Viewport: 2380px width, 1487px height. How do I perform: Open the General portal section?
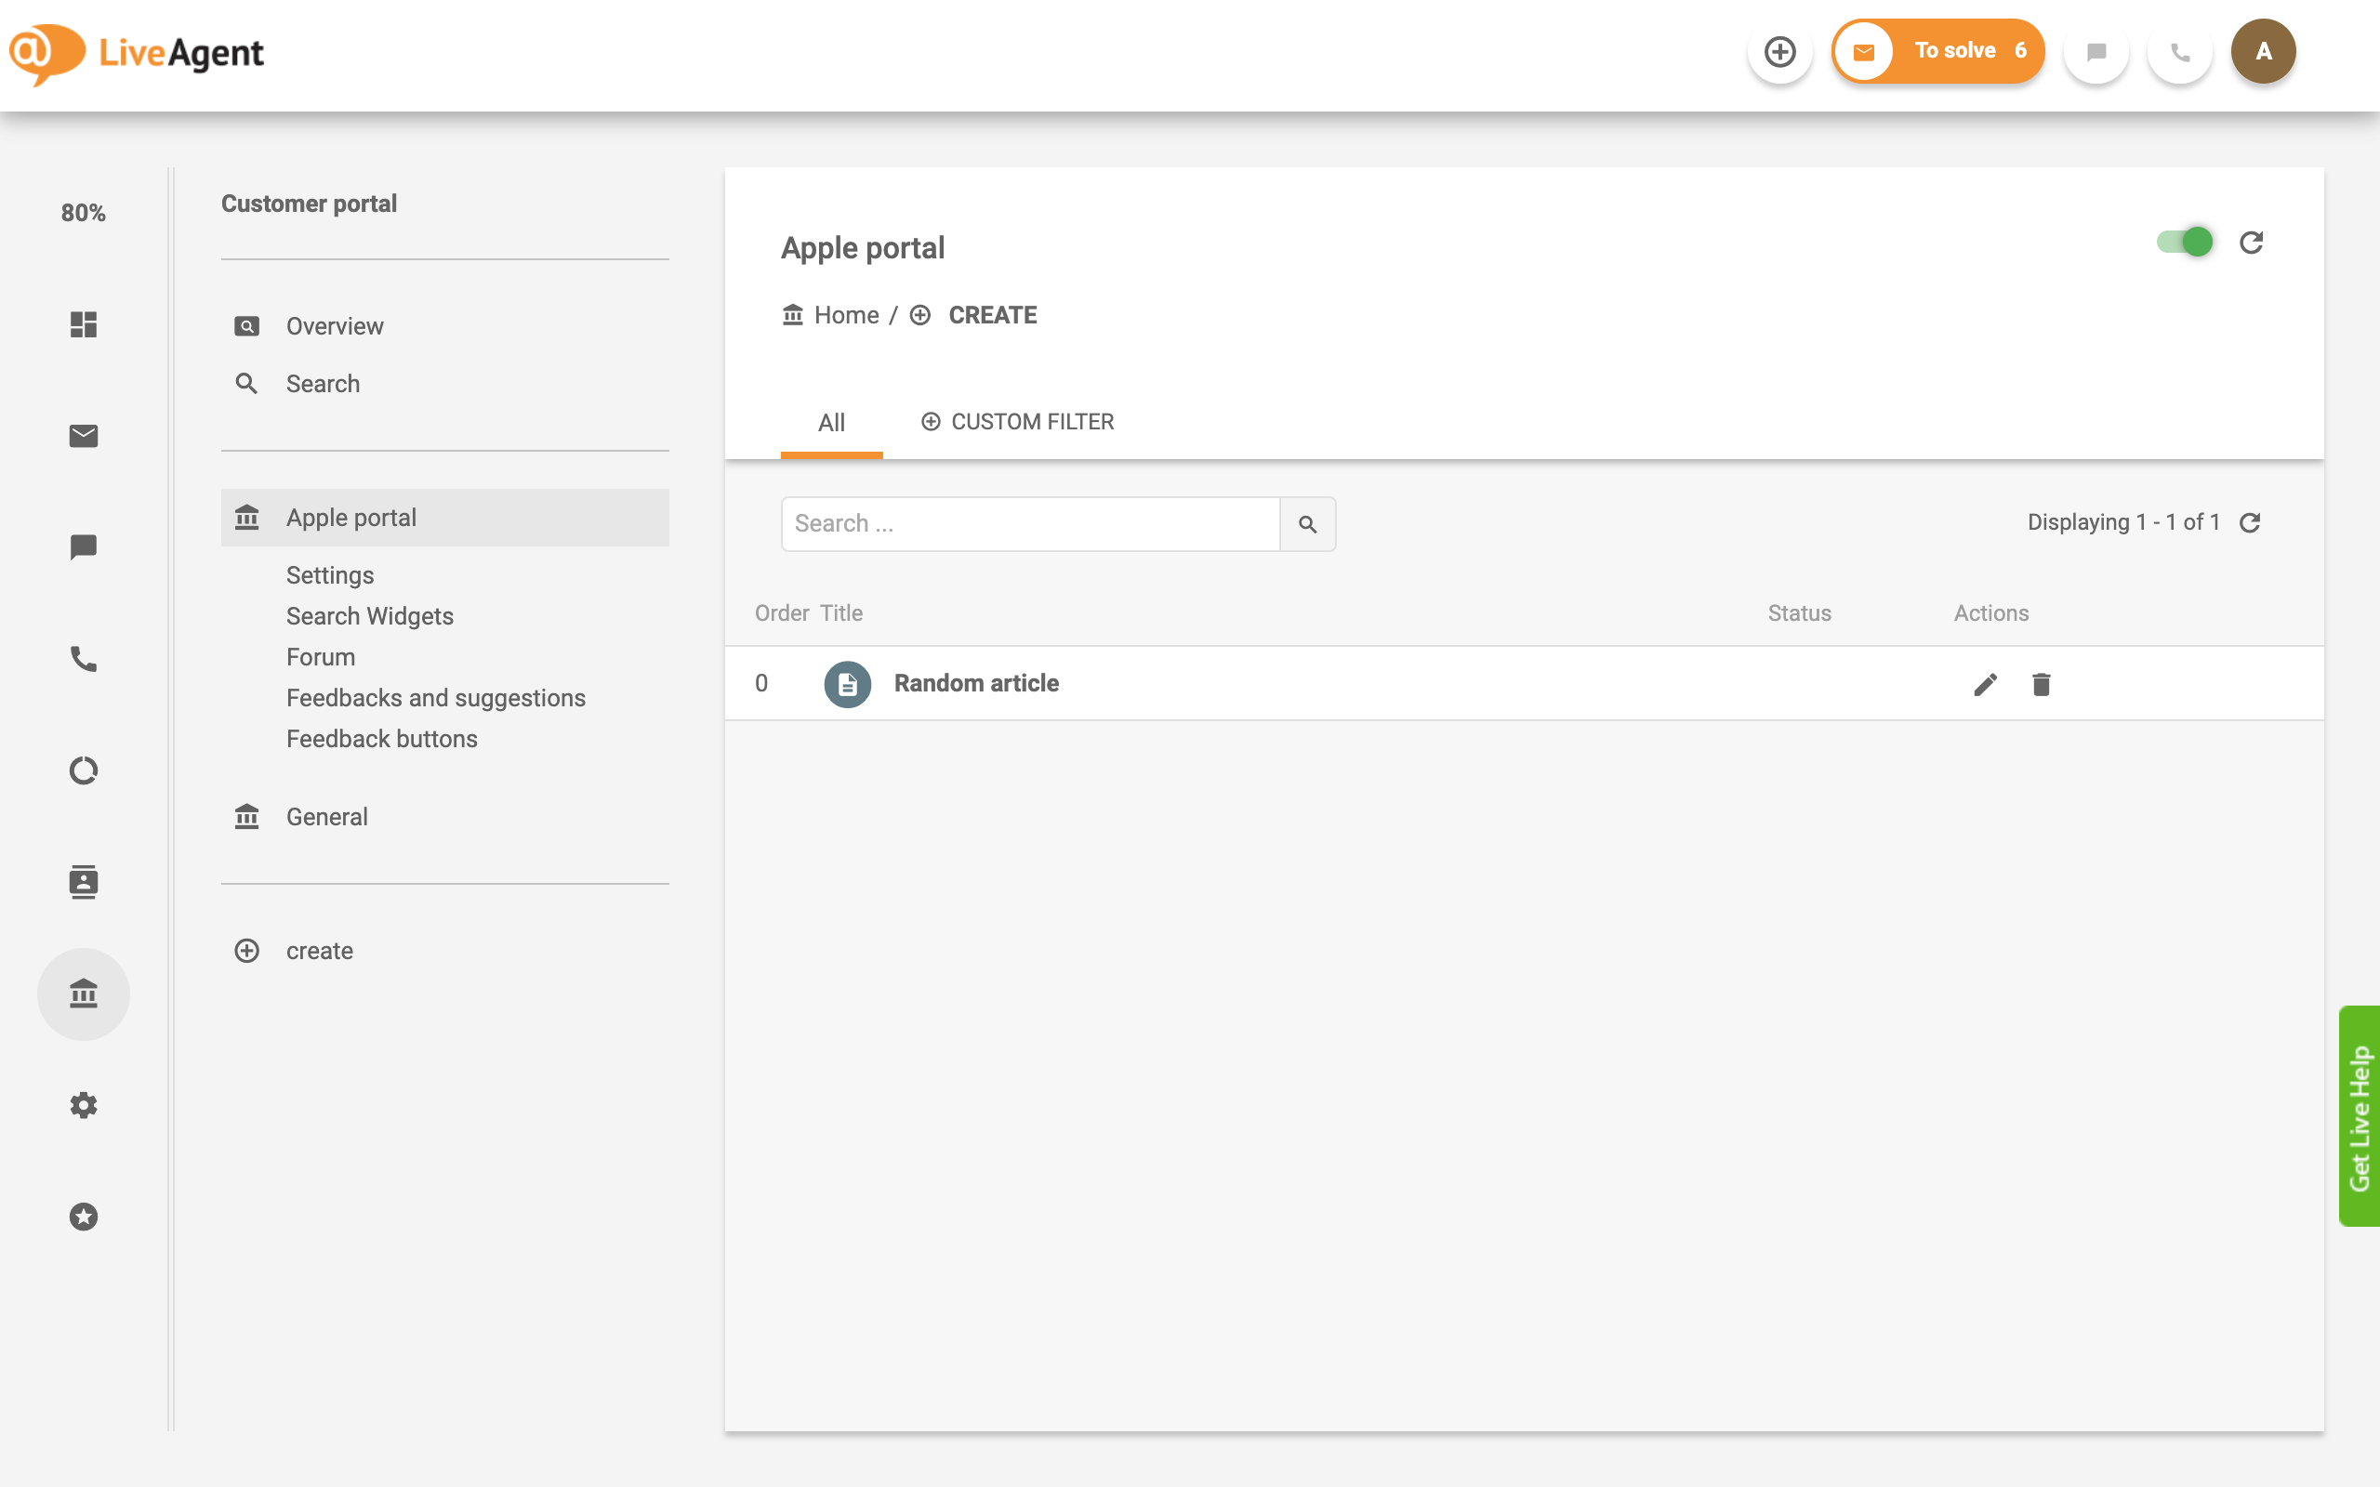(326, 815)
